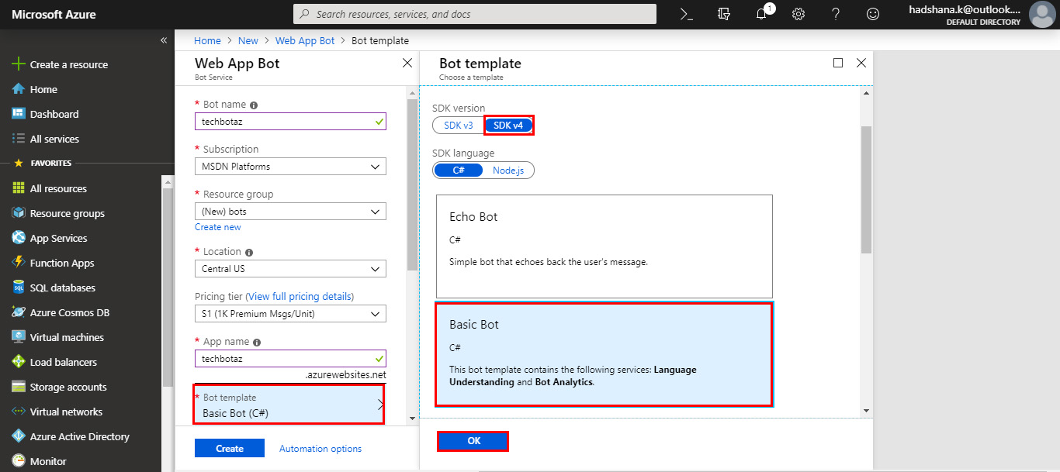The image size is (1060, 472).
Task: Click the SQL databases icon
Action: click(19, 288)
